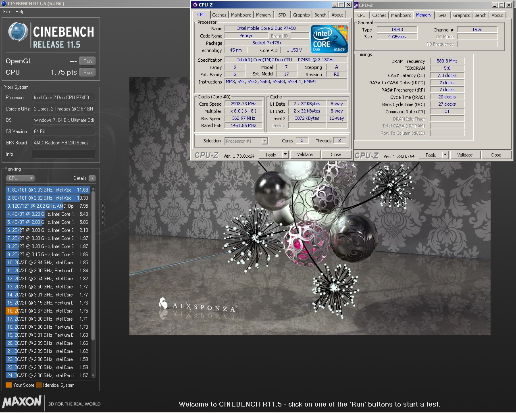The width and height of the screenshot is (516, 413).
Task: Open Tools dropdown arrow in left CPU-Z window
Action: click(285, 154)
